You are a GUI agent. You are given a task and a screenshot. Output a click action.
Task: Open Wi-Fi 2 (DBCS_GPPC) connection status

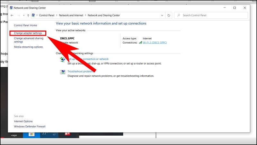155,43
